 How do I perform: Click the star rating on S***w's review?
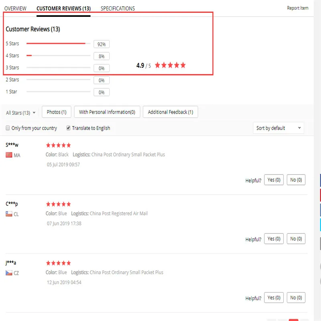(58, 145)
